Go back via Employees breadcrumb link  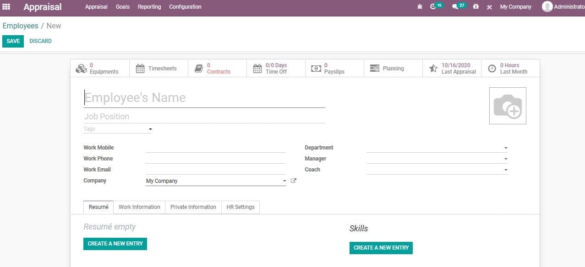(21, 26)
